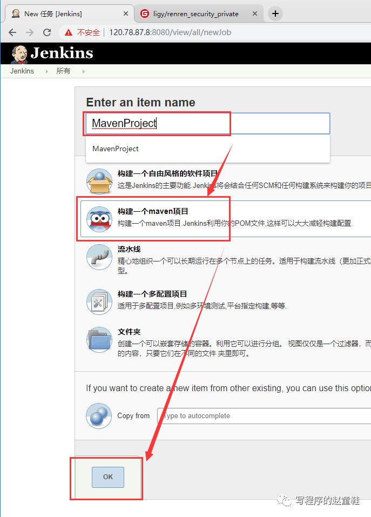This screenshot has height=517, width=371.
Task: Click the Jenkins header title text
Action: 62,53
